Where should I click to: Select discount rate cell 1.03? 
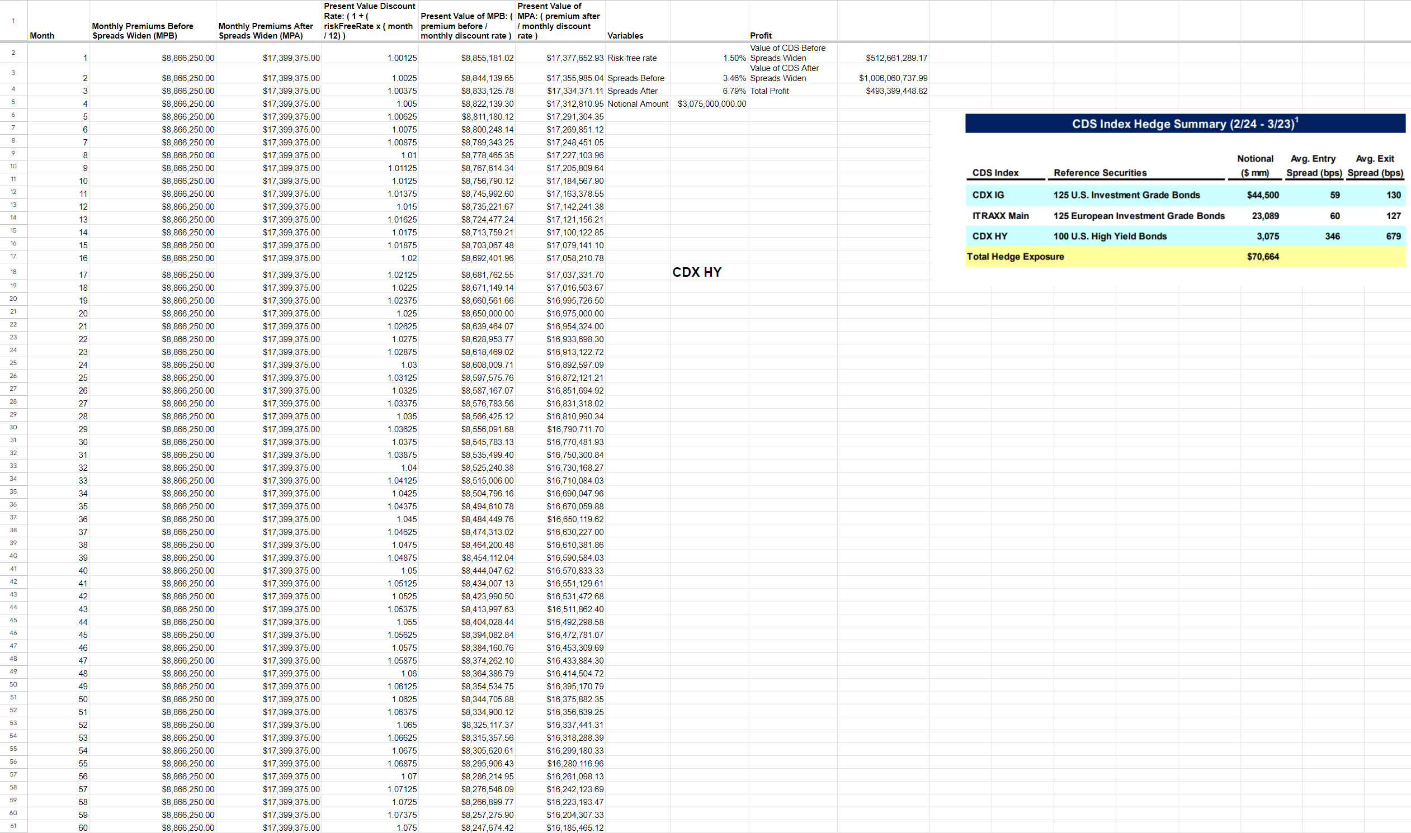pyautogui.click(x=370, y=365)
